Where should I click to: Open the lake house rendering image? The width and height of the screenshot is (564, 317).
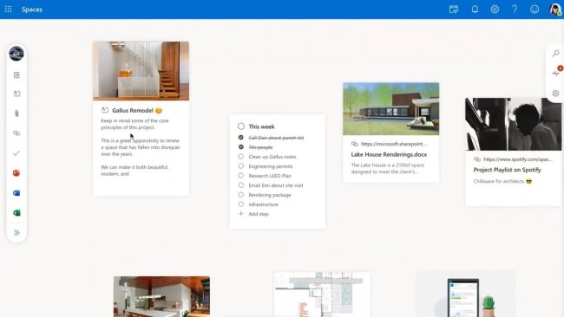391,109
